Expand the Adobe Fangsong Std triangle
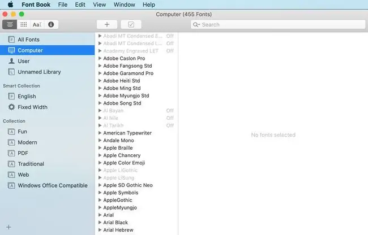The width and height of the screenshot is (368, 235). point(100,66)
